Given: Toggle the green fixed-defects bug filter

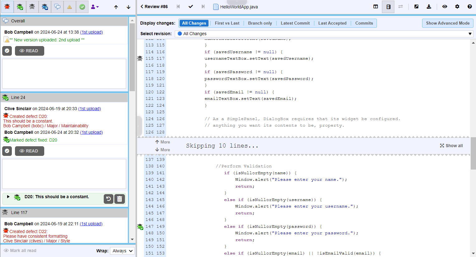Looking at the screenshot, I should pos(20,7).
